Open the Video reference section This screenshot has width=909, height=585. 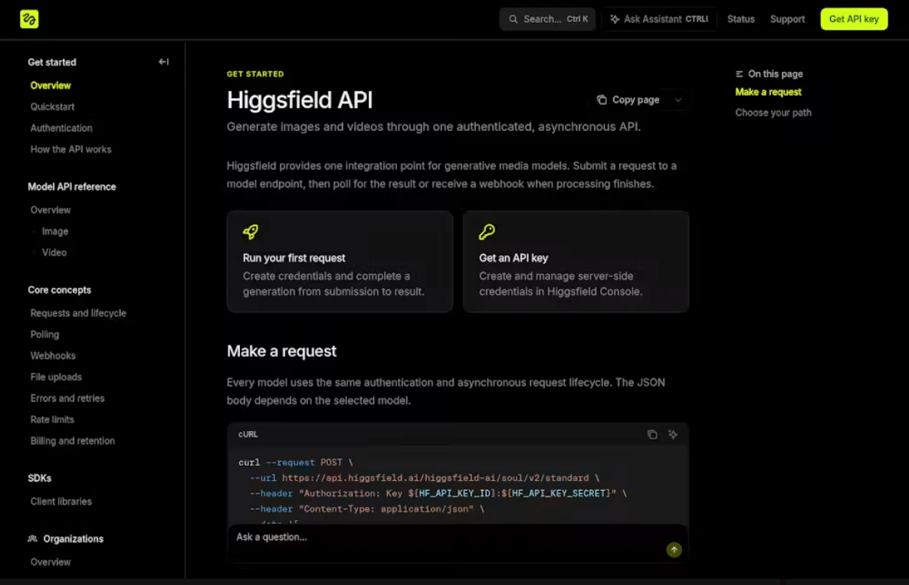[54, 253]
